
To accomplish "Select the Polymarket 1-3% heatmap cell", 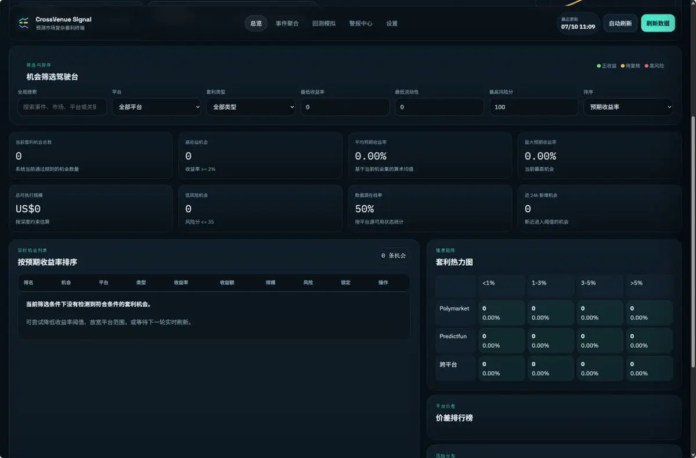I will [551, 313].
